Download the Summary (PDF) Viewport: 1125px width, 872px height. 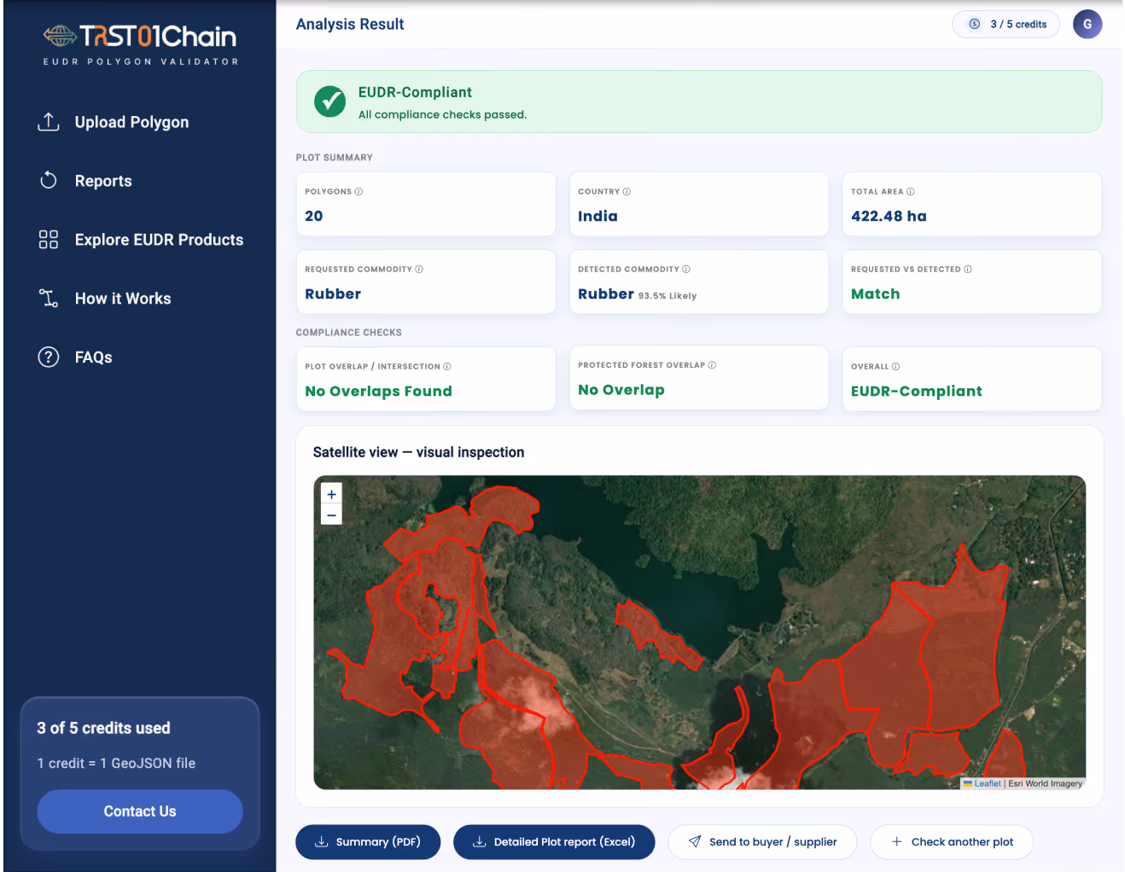(368, 842)
